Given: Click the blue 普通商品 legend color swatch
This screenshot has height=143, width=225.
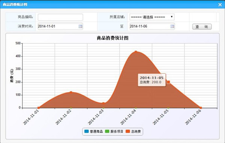Looking at the screenshot, I should (87, 131).
